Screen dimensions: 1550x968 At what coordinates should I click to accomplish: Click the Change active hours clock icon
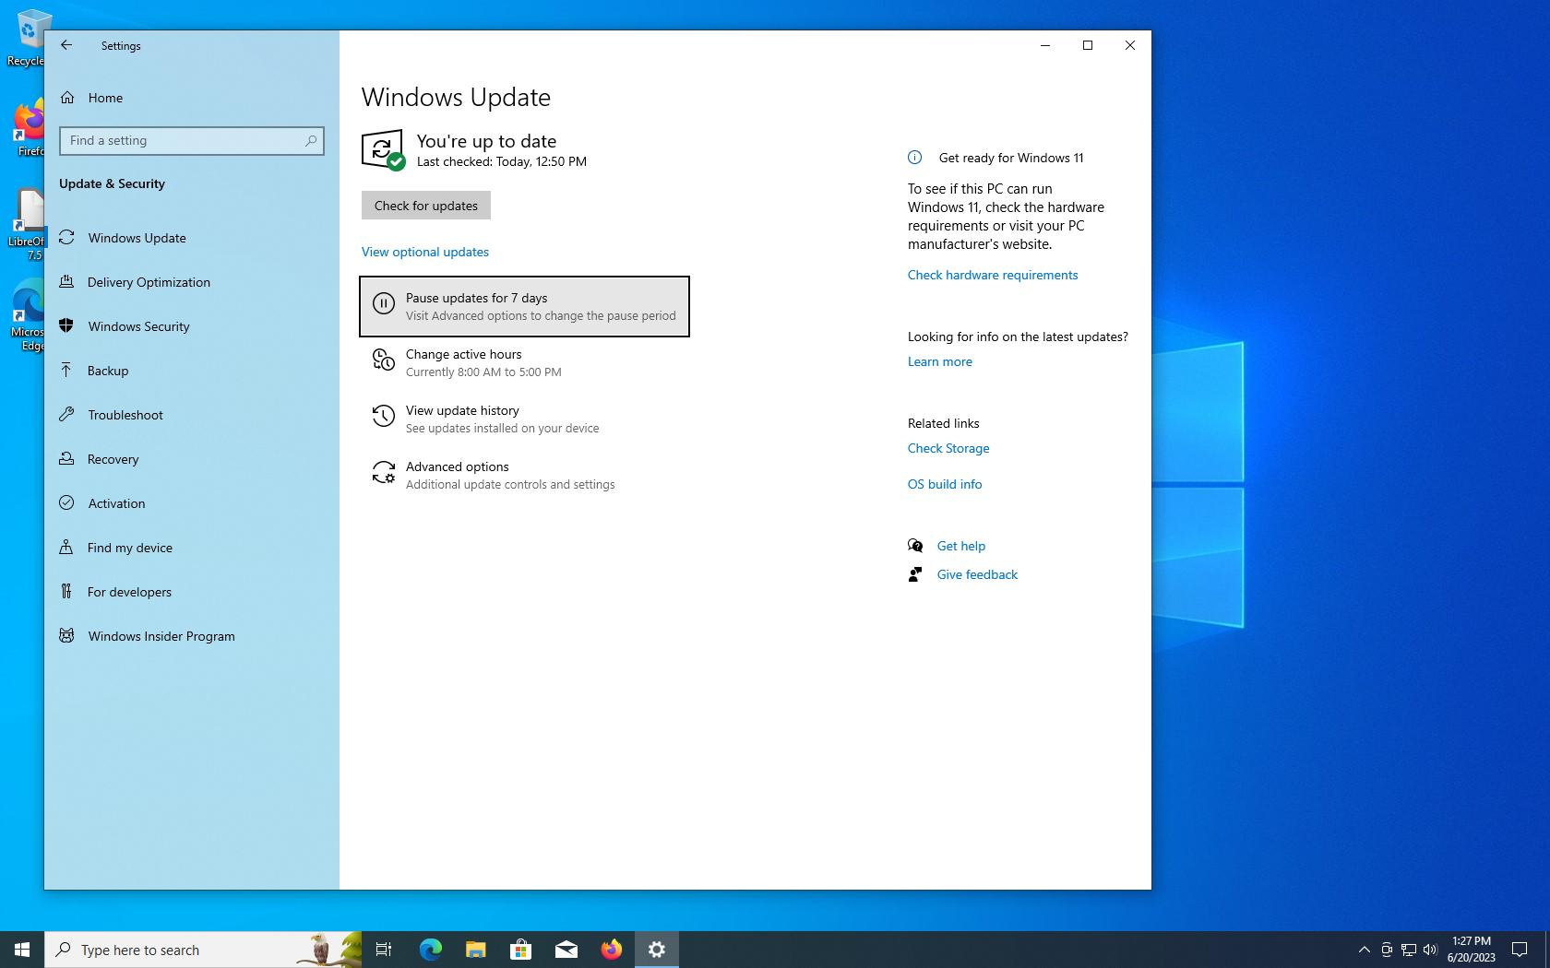(x=383, y=360)
